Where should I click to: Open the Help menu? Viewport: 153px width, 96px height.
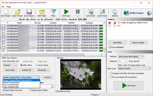pyautogui.click(x=9, y=7)
